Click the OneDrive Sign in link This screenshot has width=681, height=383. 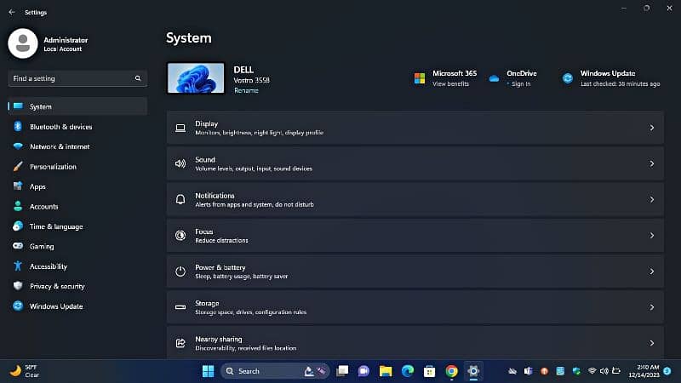tap(518, 84)
